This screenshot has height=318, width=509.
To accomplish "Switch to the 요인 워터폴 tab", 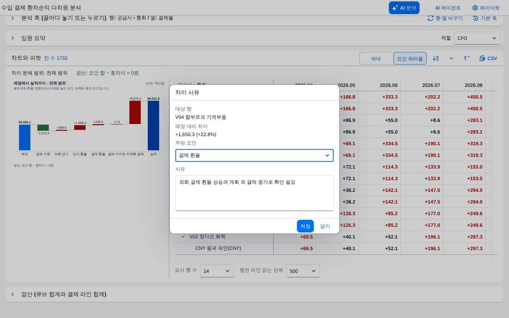I will tap(410, 58).
